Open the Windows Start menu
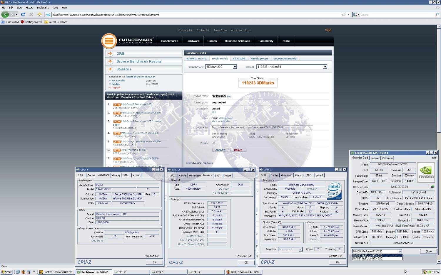 coord(6,272)
